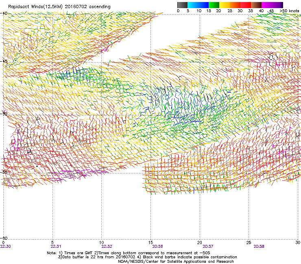Viewport: 301px width, 264px height.
Task: Click the '-55' latitude axis label
Action: (x=4, y=172)
